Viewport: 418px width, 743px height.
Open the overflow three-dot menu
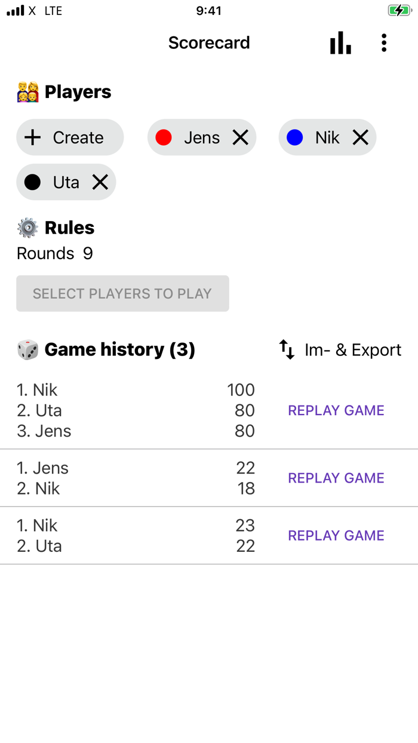point(384,42)
